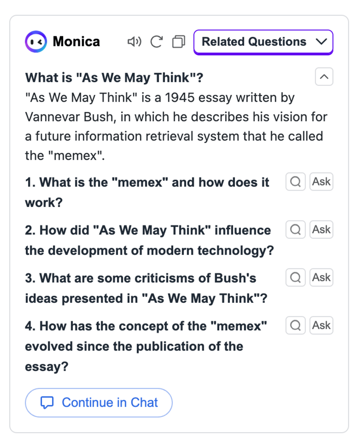Click the question heading about As We May Think
Image resolution: width=360 pixels, height=446 pixels.
115,78
